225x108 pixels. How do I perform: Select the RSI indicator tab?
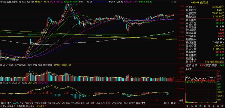click(83, 103)
